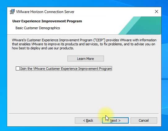Click the CEIP description paragraph
Viewport: 168px width, 131px height.
[84, 44]
